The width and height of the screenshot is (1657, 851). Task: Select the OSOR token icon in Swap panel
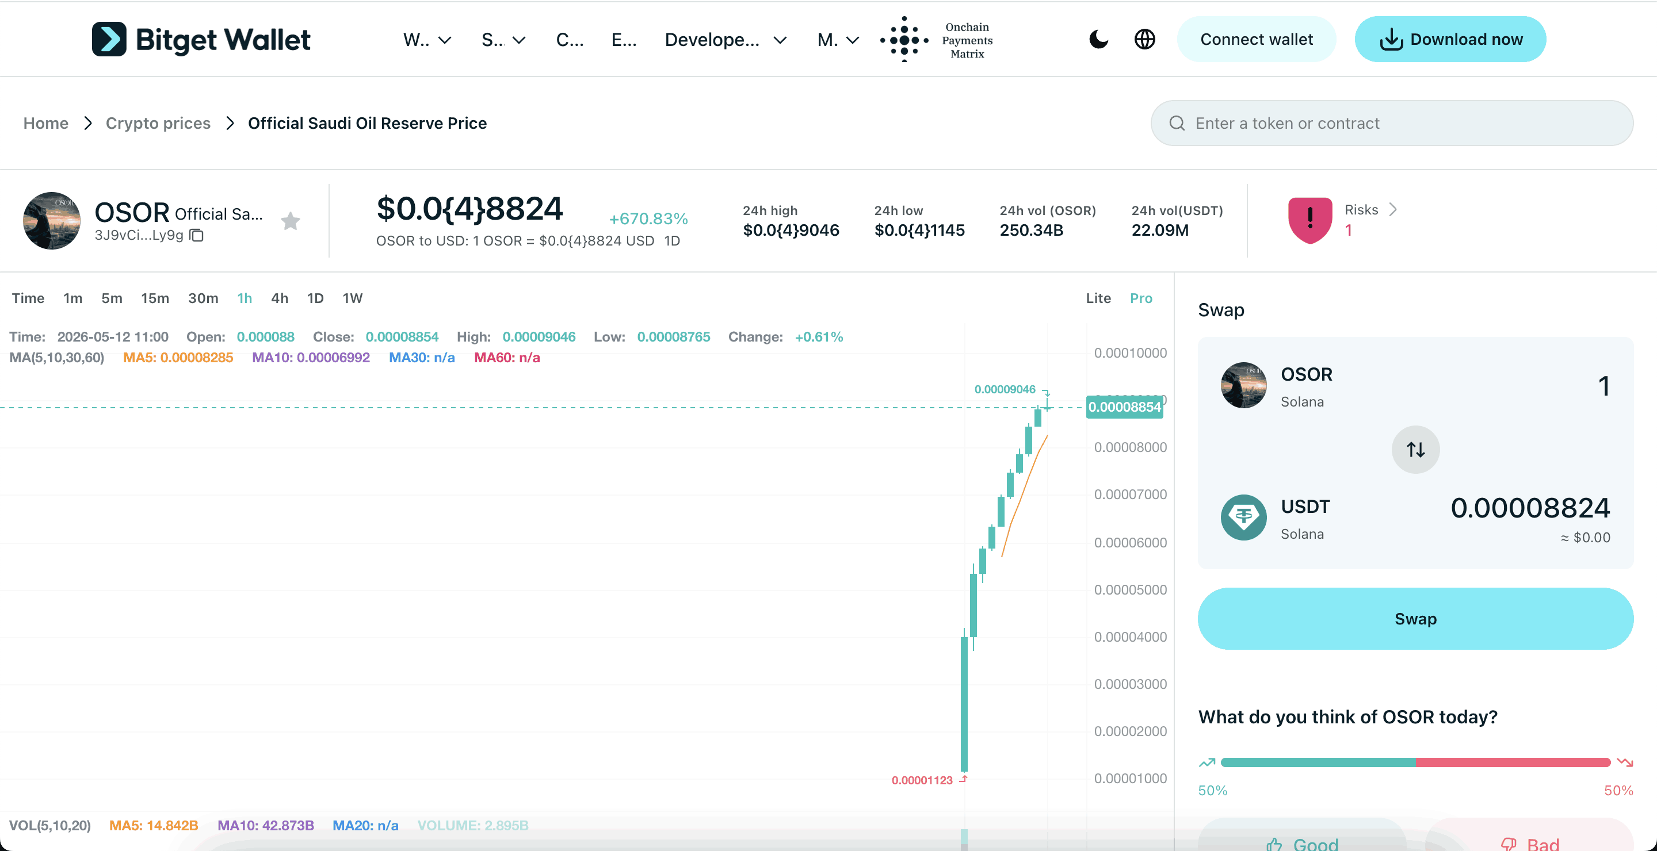point(1243,385)
